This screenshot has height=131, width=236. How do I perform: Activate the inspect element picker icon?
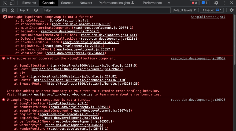click(x=5, y=3)
